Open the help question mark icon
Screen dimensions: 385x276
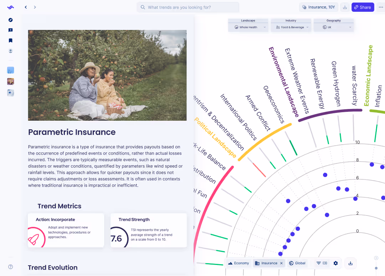coord(11,267)
